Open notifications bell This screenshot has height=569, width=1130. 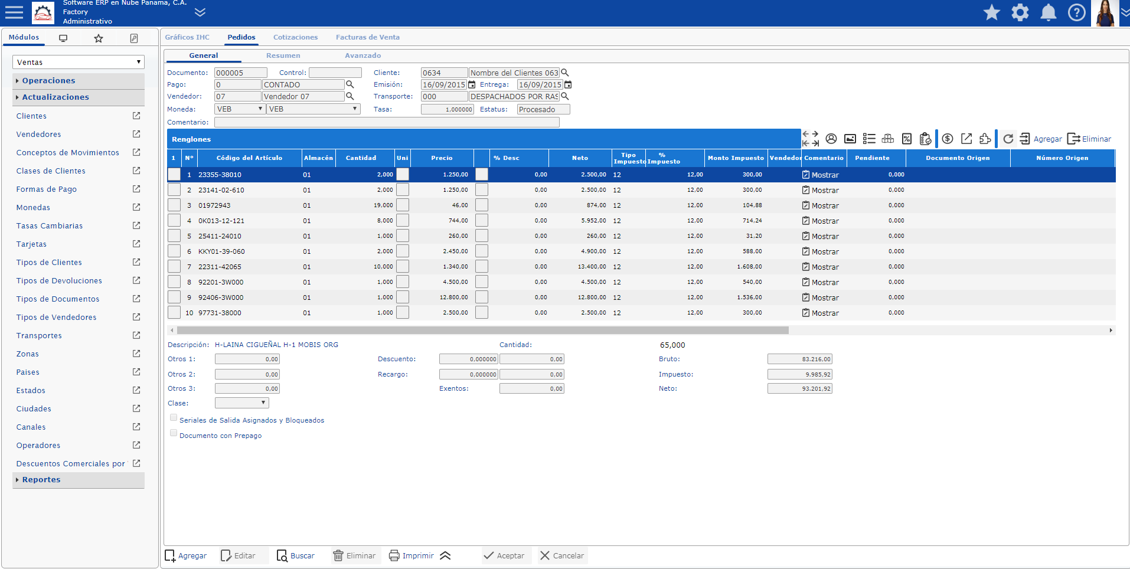tap(1049, 12)
